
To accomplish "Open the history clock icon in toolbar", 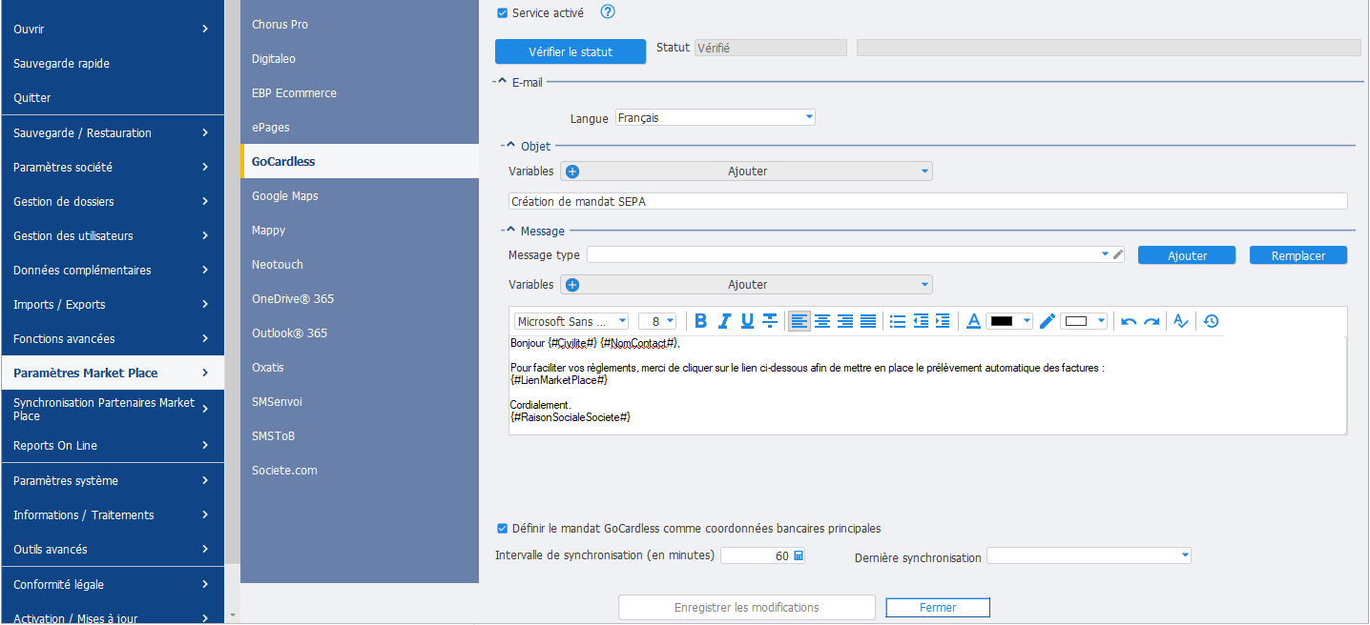I will [1211, 321].
